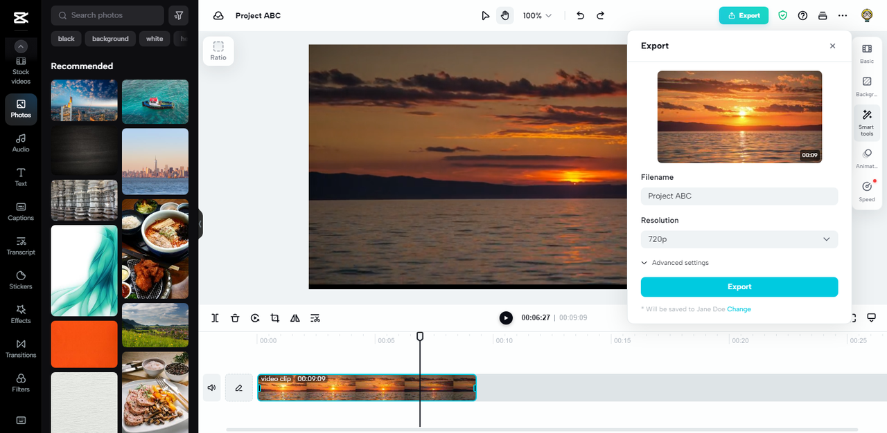Click the Search photos field
Screen dimensions: 887x433
107,15
